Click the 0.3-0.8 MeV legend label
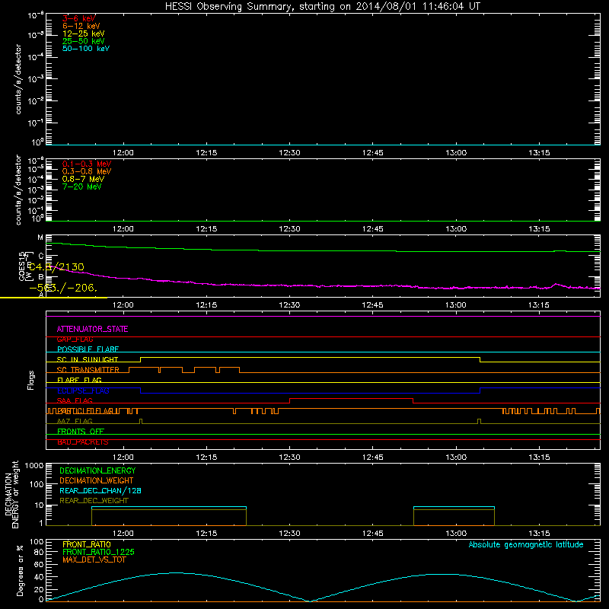 (x=87, y=171)
